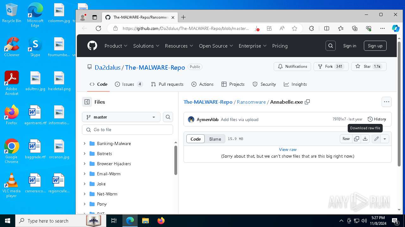Add page to favorites star icon
405x227 pixels.
pos(295,28)
